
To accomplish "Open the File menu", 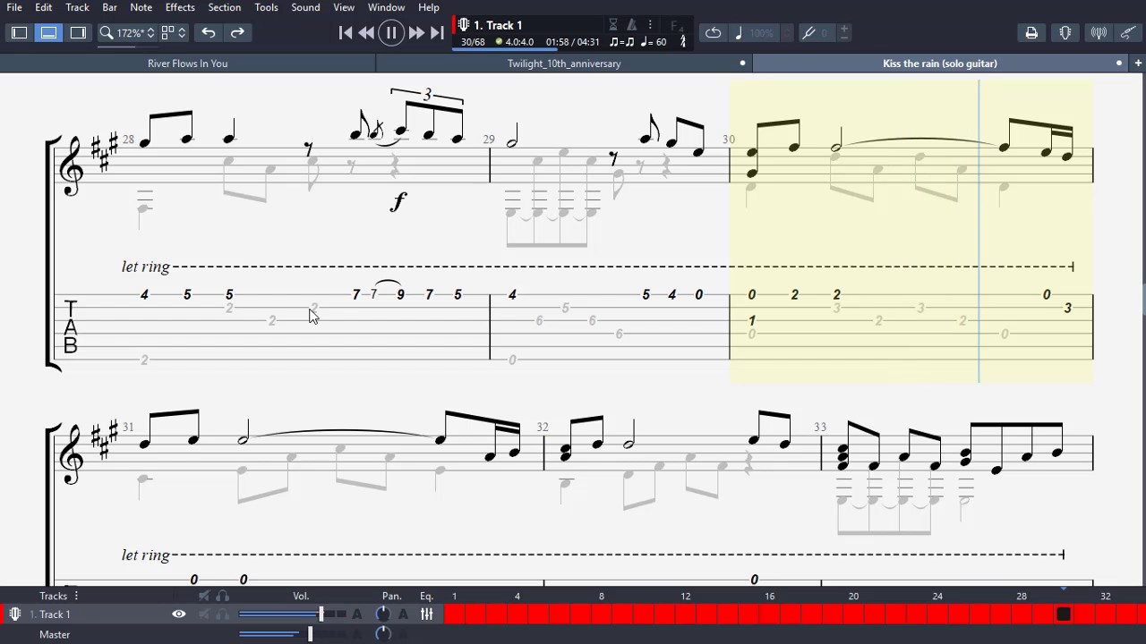I will 14,7.
